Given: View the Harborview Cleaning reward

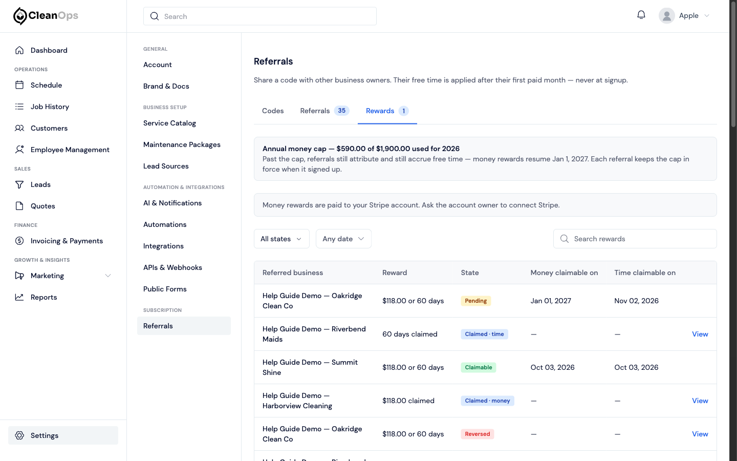Looking at the screenshot, I should coord(700,401).
